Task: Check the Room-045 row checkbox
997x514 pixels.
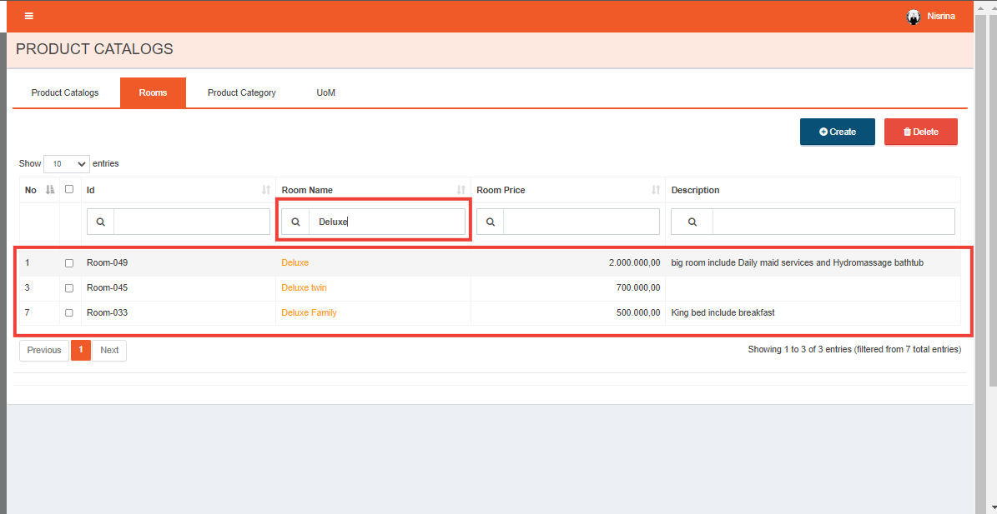Action: click(x=69, y=288)
